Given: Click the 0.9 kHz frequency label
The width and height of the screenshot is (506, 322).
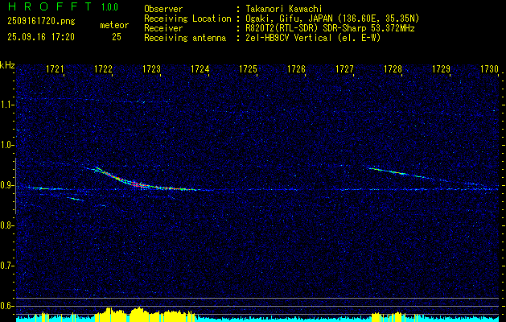Looking at the screenshot, I should click(7, 185).
